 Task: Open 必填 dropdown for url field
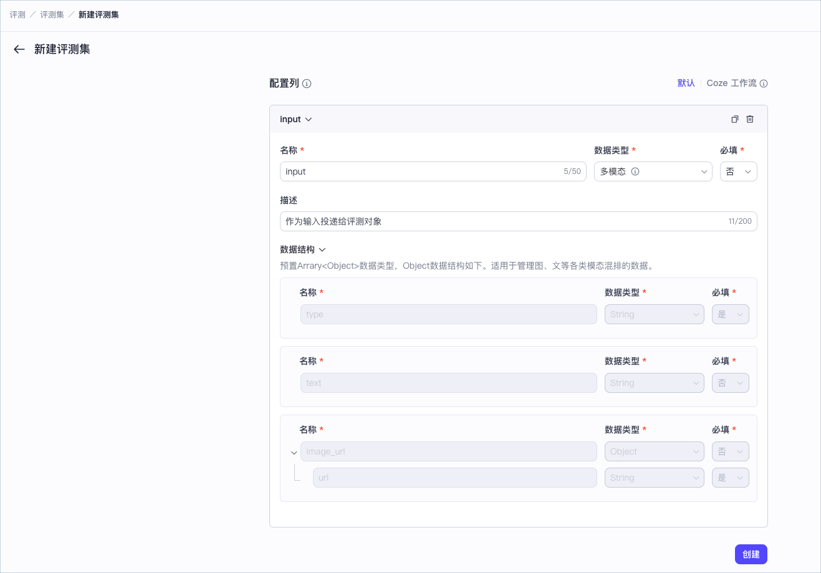[731, 478]
